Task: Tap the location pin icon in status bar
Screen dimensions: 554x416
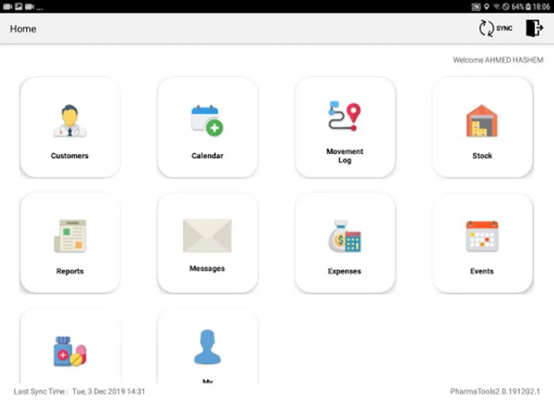Action: [486, 7]
